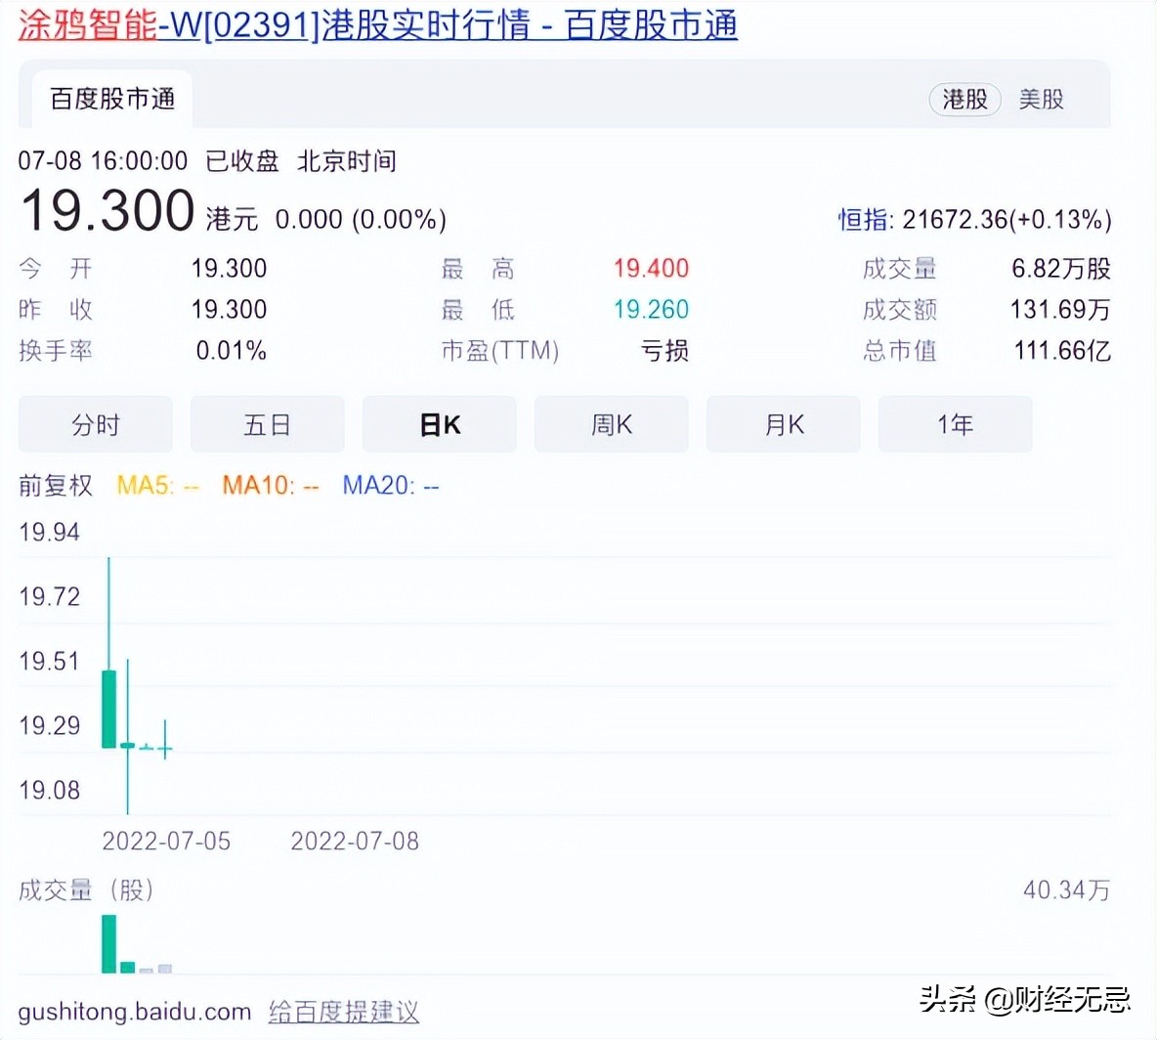Click the 成交量 value 6.82万股
Viewport: 1157px width, 1040px height.
point(1061,268)
